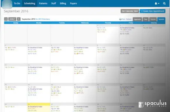This screenshot has height=112, width=170.
Task: Open Breakfast & Notes on Friday September 16
Action: (127, 67)
